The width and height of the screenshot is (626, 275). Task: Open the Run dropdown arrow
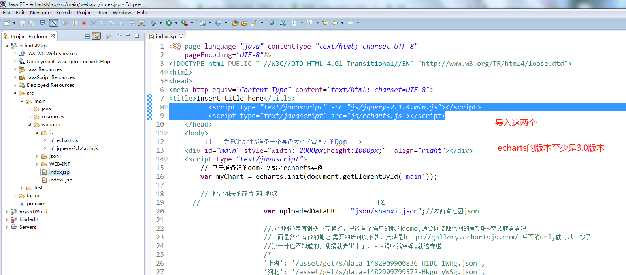tap(176, 23)
